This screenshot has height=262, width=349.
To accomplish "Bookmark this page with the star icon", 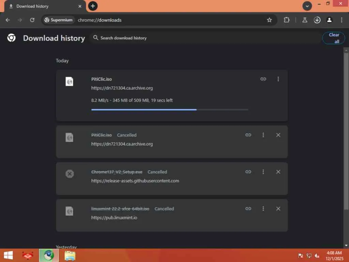I will click(x=269, y=20).
